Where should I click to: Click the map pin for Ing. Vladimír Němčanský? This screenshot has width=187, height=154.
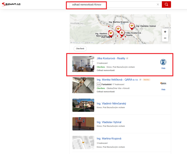click(111, 34)
